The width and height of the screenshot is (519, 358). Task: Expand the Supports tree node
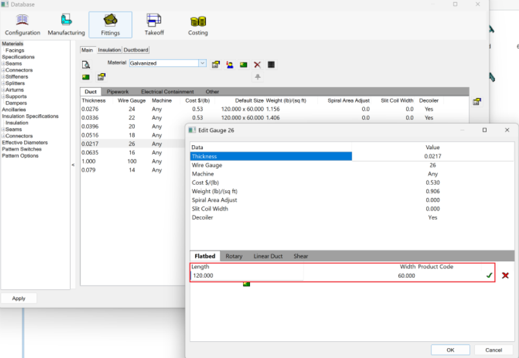(3, 97)
